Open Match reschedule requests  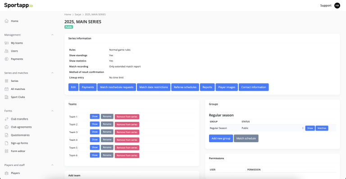[x=117, y=87]
